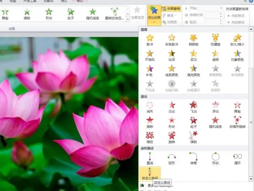Choose 填充颜色 emphasis effect
This screenshot has width=254, height=191.
click(x=193, y=71)
